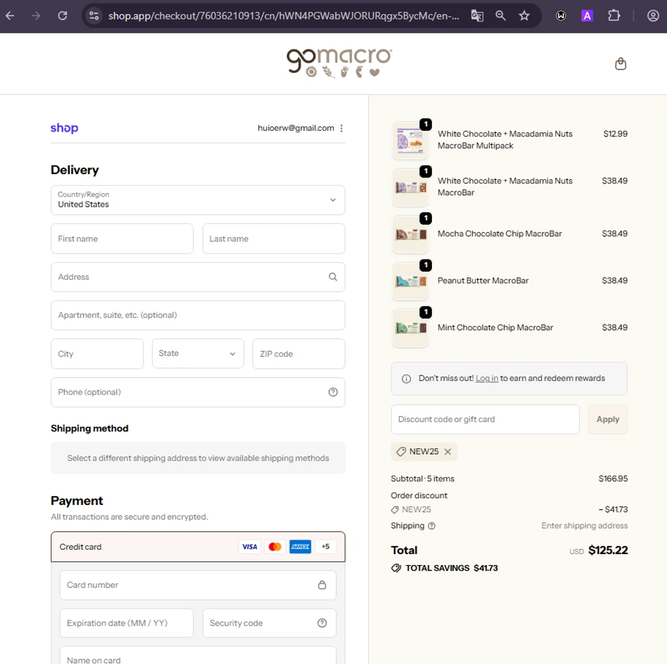
Task: Open the browser profile icon
Action: (x=653, y=16)
